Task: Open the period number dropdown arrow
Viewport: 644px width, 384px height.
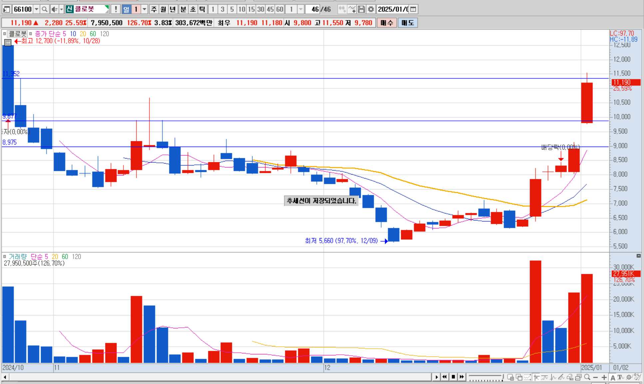Action: 145,9
